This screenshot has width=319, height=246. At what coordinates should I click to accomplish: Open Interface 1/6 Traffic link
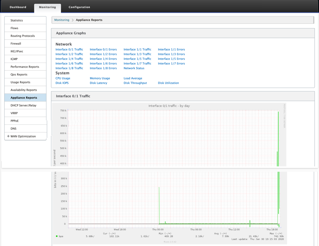[x=69, y=63]
